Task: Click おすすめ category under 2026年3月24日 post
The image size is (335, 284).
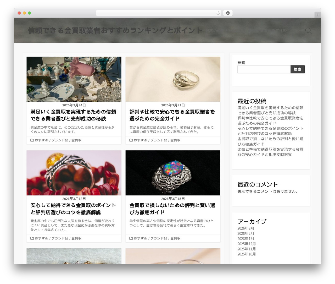Action: (x=42, y=140)
